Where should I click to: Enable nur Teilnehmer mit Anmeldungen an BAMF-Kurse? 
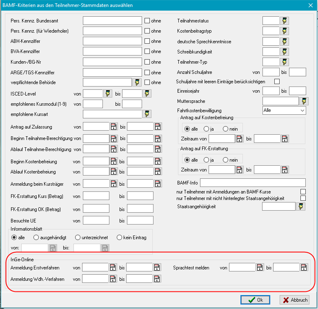coord(303,191)
